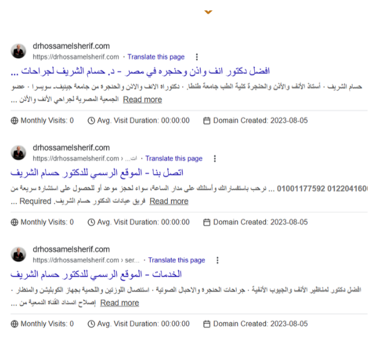Click the site favicon of the services page result
The image size is (378, 353).
(19, 255)
